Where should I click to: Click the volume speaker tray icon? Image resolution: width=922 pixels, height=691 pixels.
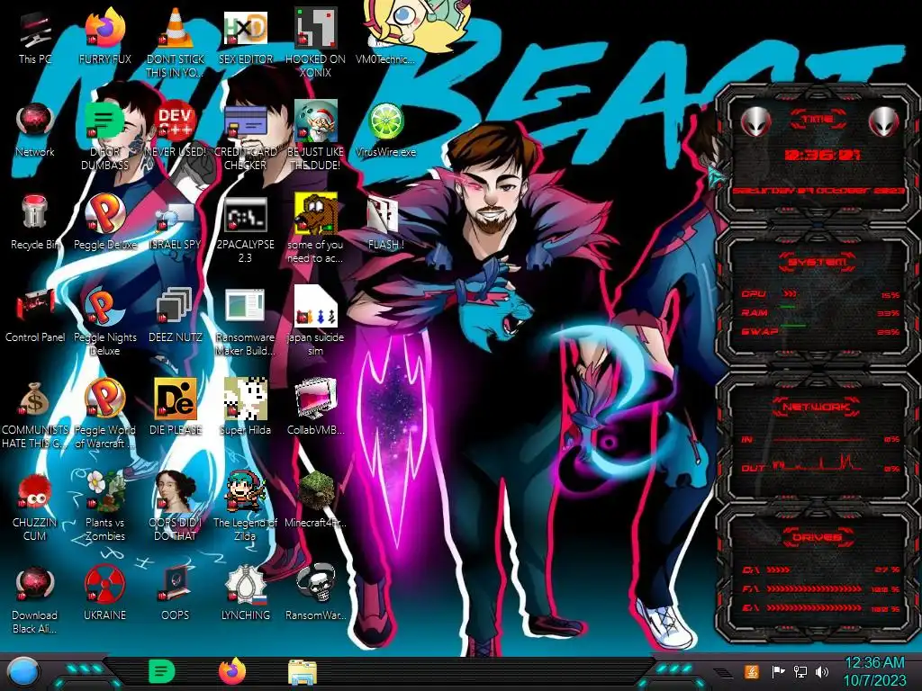click(x=822, y=671)
